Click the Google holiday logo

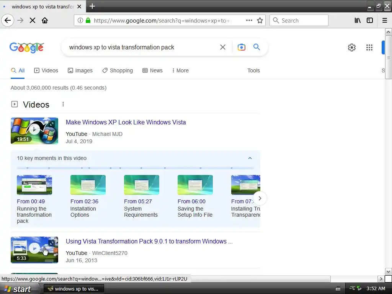27,47
